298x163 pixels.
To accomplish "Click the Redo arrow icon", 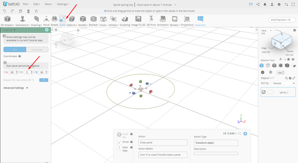I will [x=12, y=11].
